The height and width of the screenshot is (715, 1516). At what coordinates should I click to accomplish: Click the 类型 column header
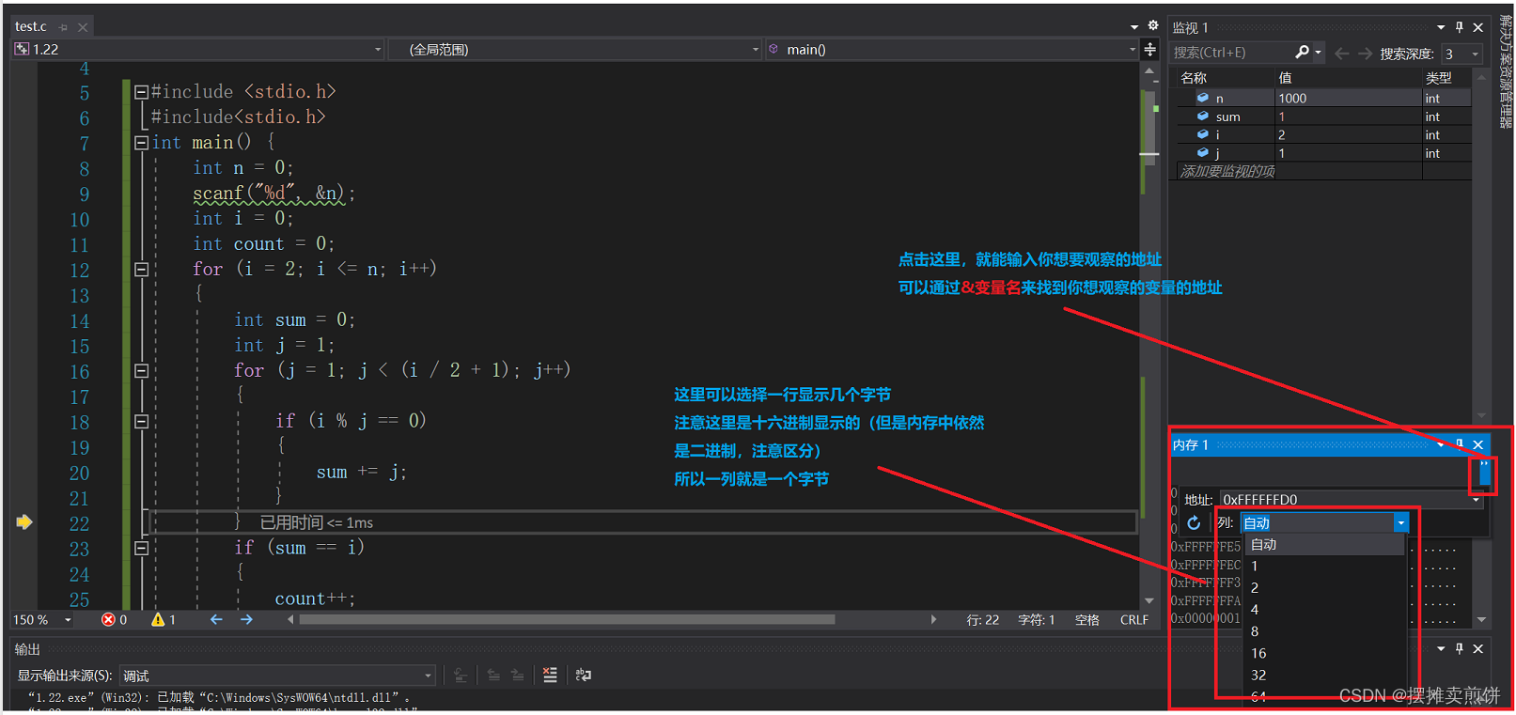pyautogui.click(x=1438, y=78)
